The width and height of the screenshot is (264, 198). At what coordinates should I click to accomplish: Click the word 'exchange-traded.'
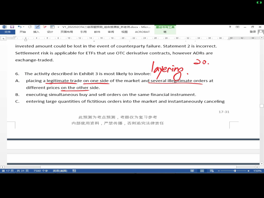pyautogui.click(x=34, y=60)
